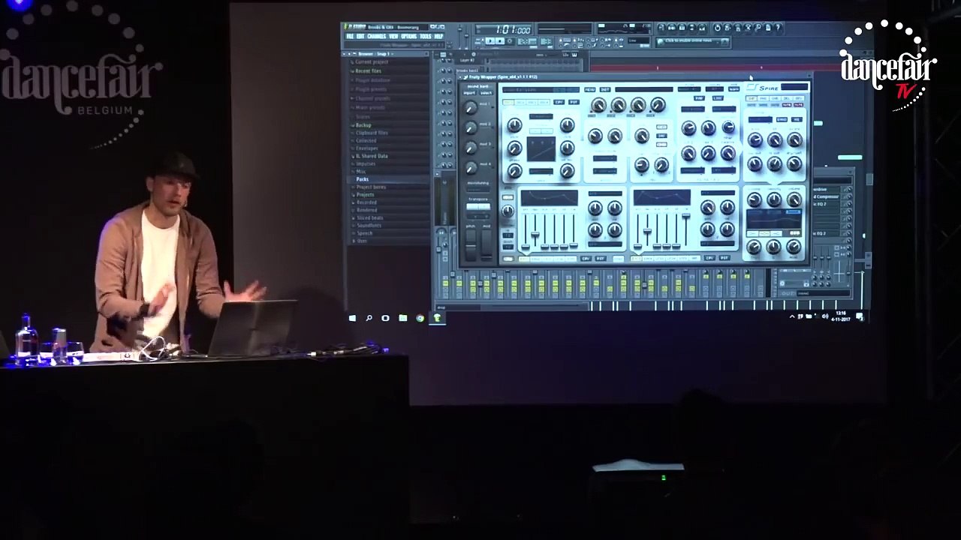Toggle the LINK button in Spire

(x=718, y=98)
